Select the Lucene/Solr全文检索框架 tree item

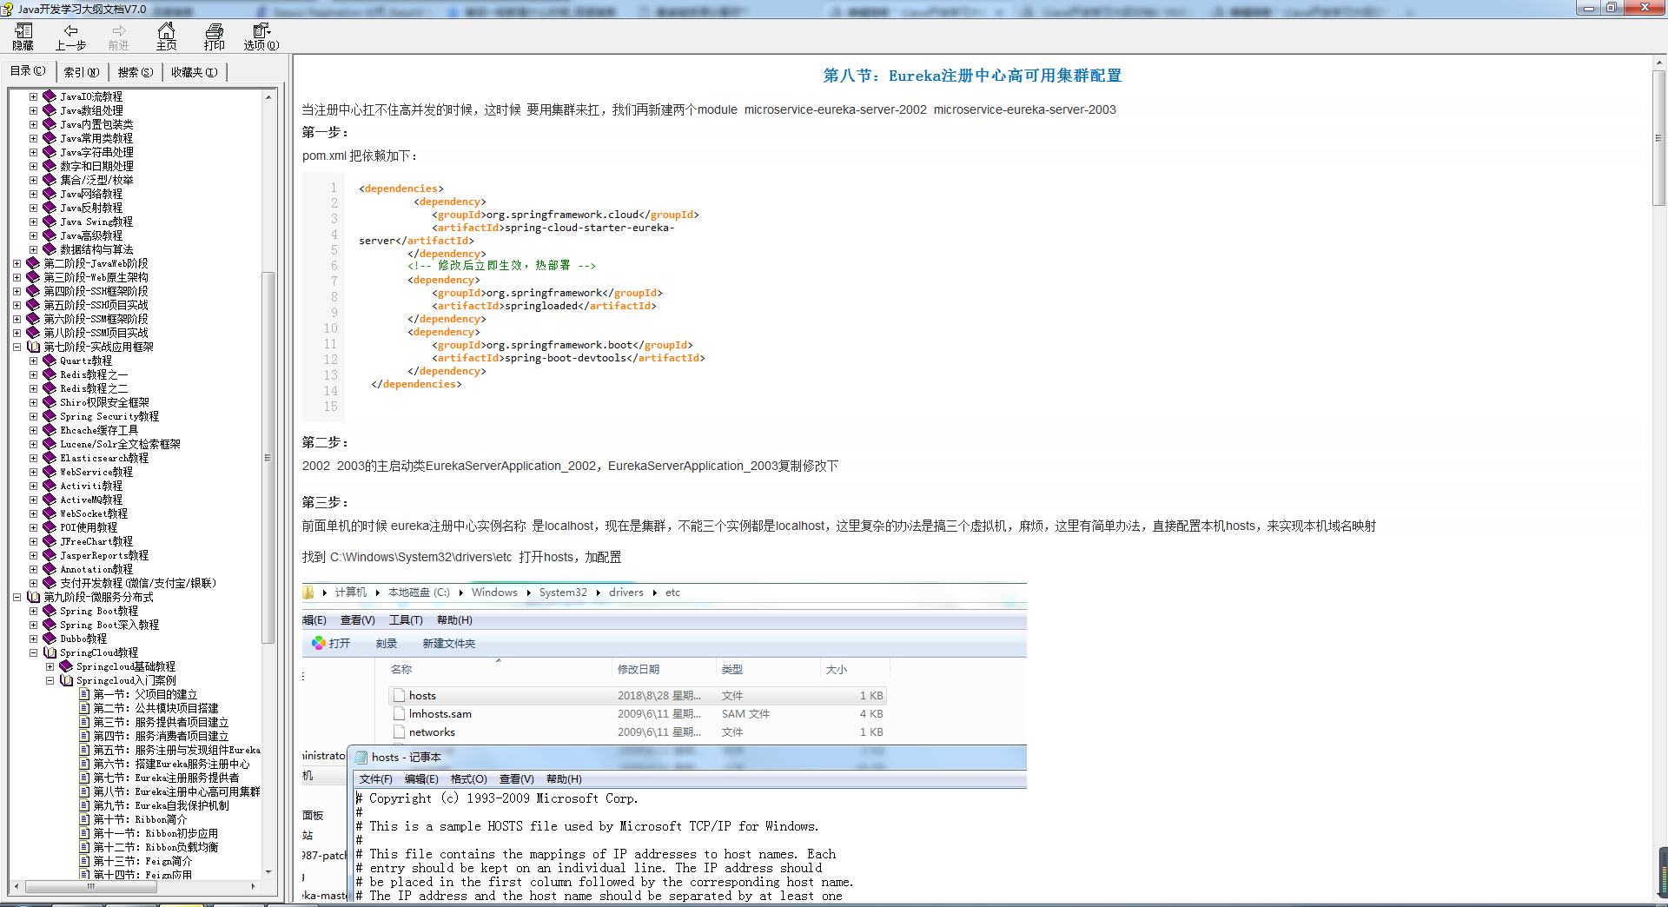(x=120, y=444)
